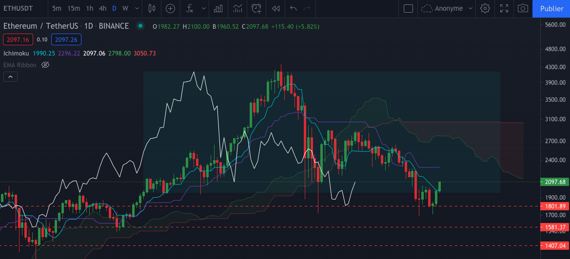Click the red 2097.16 sell price button

point(18,39)
